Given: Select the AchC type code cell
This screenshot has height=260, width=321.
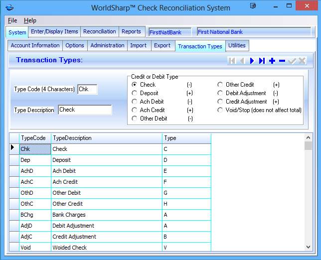Looking at the screenshot, I should pos(35,182).
